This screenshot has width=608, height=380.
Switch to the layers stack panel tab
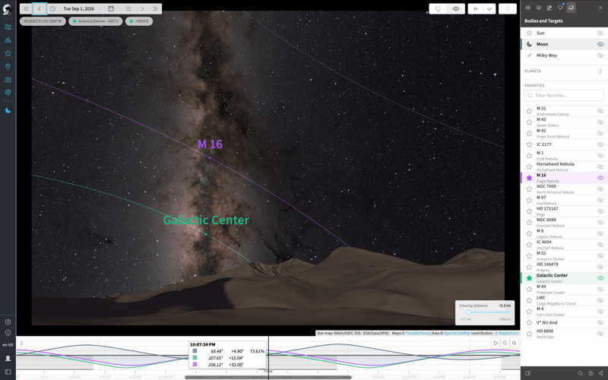(x=539, y=8)
